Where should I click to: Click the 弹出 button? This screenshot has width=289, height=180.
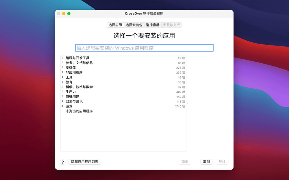pyautogui.click(x=185, y=162)
